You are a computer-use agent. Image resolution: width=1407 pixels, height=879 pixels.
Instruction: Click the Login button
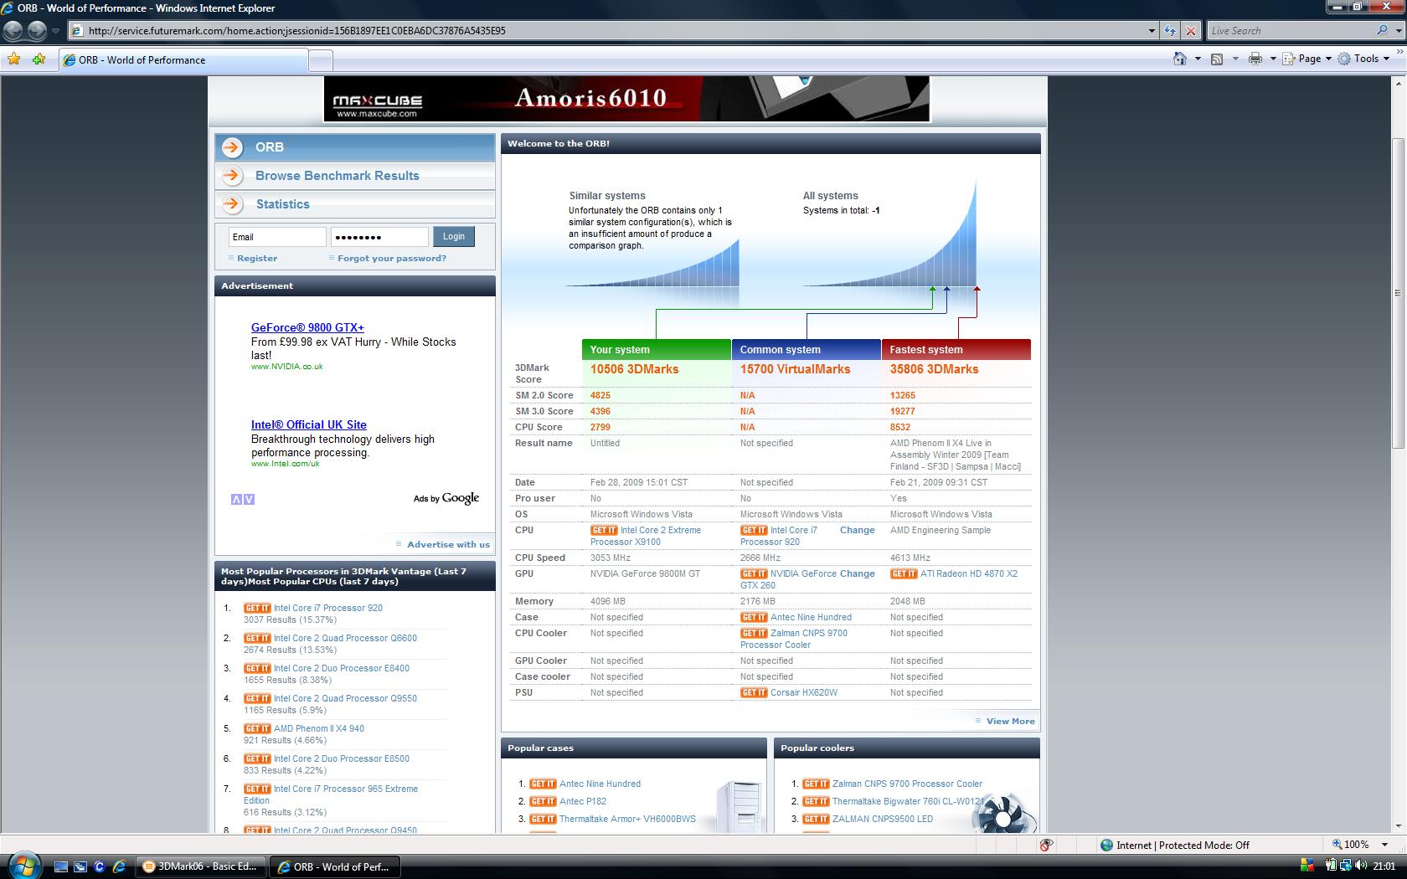pyautogui.click(x=454, y=237)
